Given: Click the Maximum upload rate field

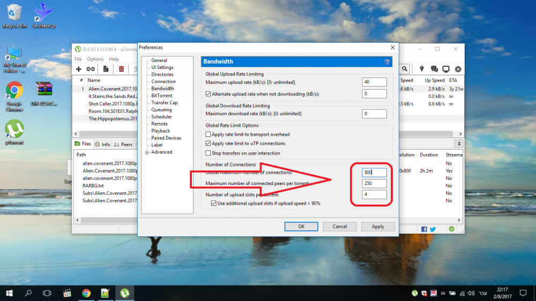Looking at the screenshot, I should pos(374,82).
